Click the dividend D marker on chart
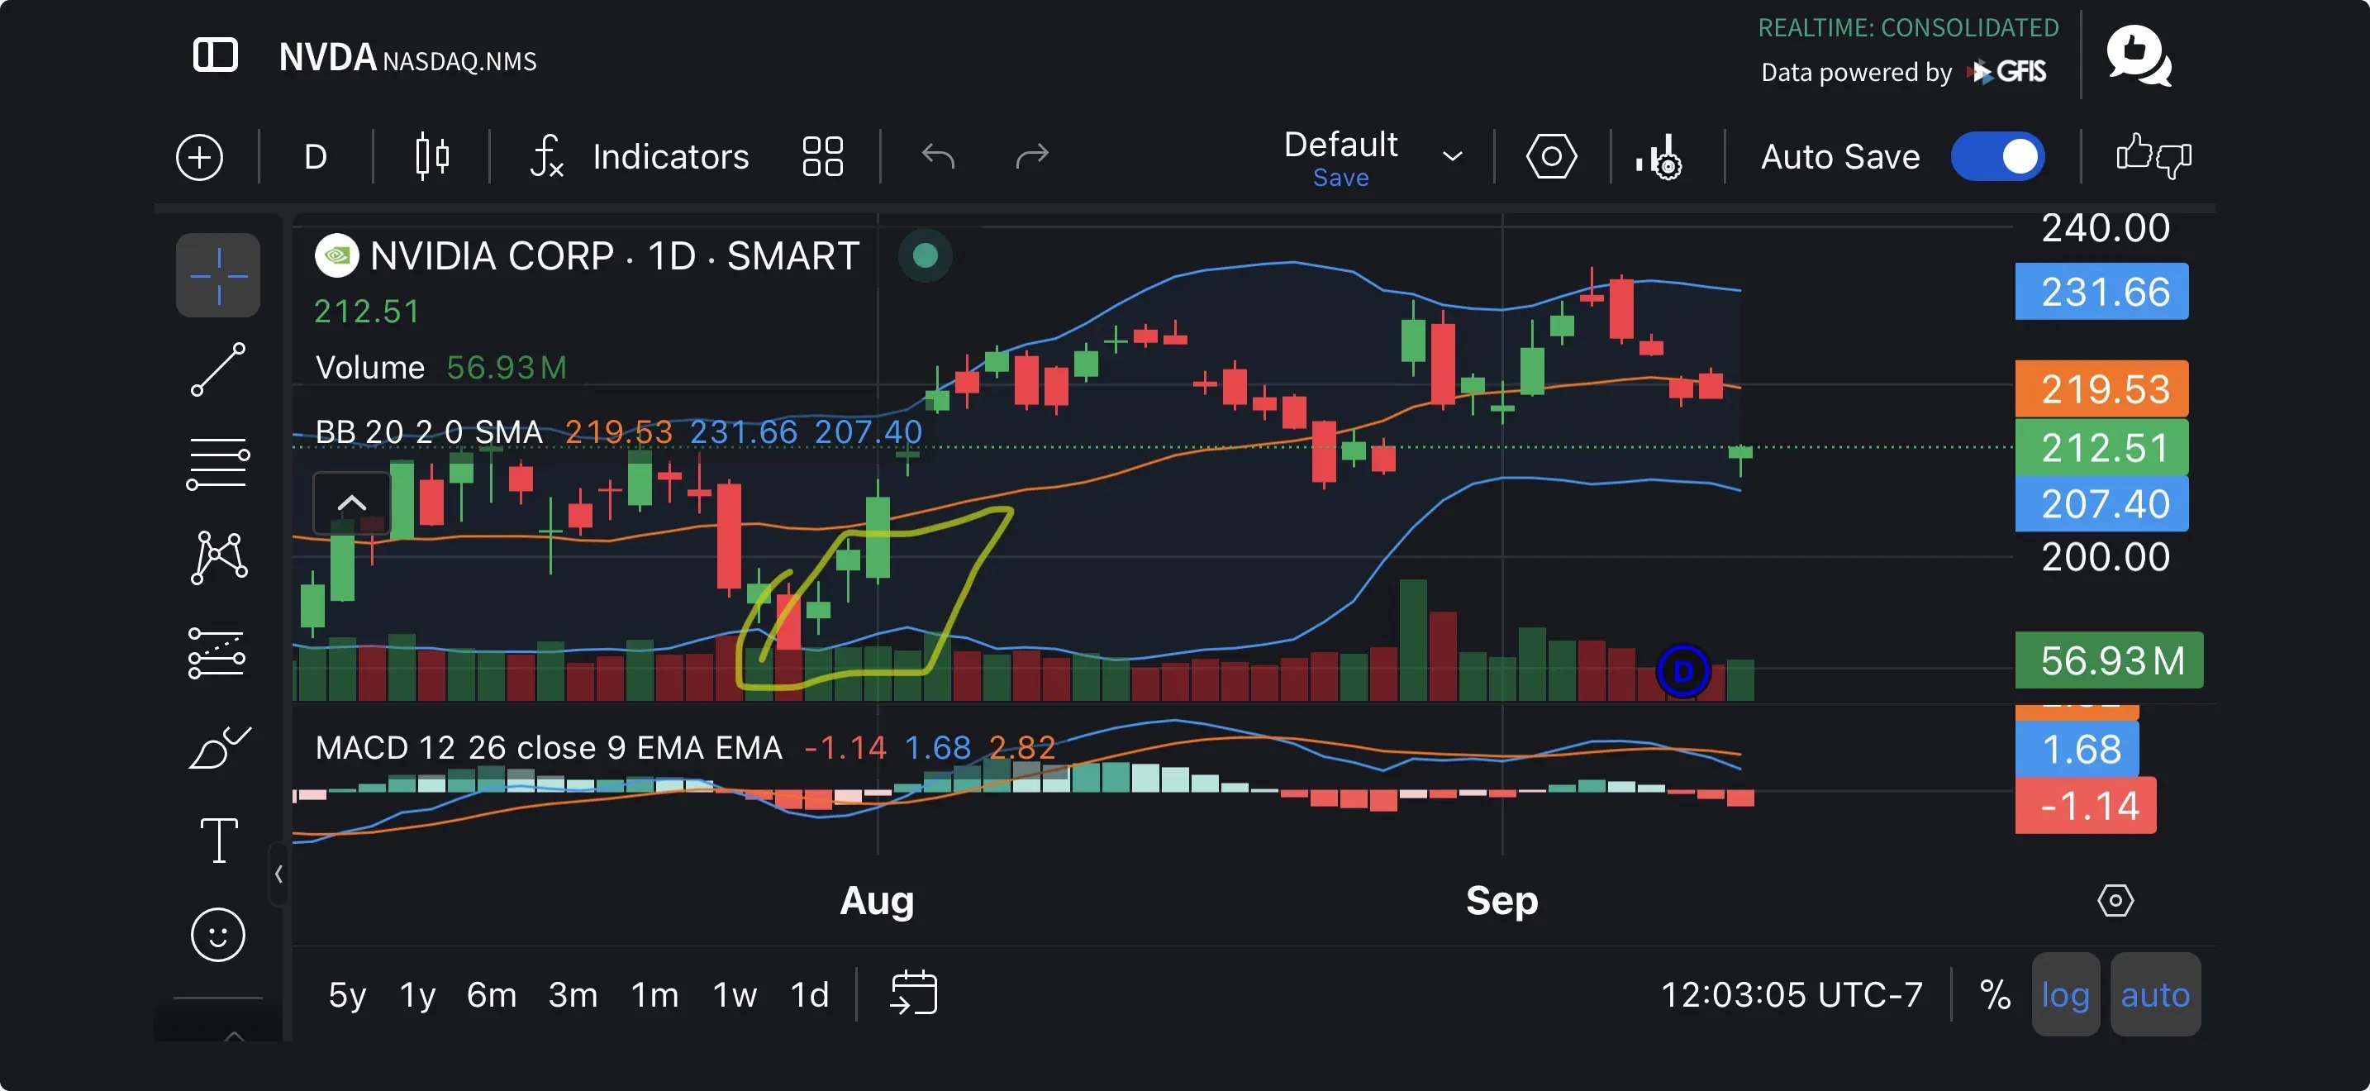 pyautogui.click(x=1682, y=671)
